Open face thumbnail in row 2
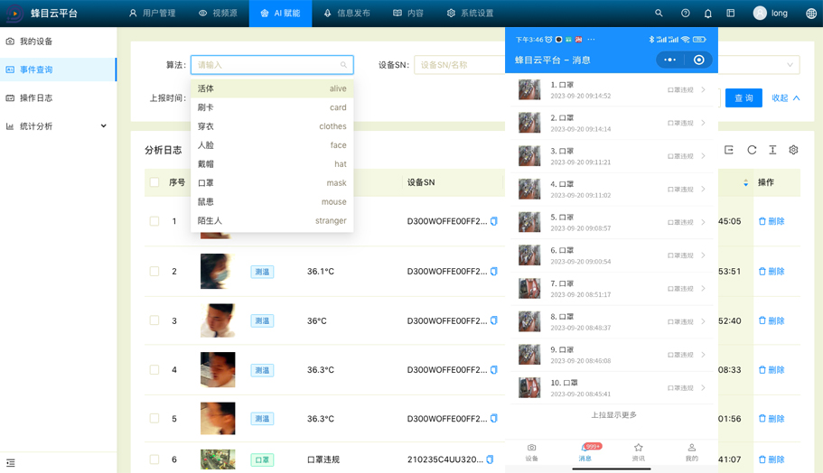The height and width of the screenshot is (473, 823). (x=218, y=271)
